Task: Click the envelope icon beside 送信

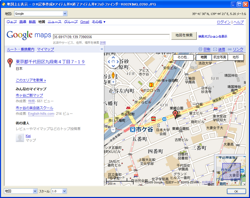Action: coord(215,49)
